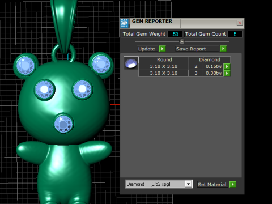Select the gem in the bear's left ear
The image size is (272, 204).
25,66
